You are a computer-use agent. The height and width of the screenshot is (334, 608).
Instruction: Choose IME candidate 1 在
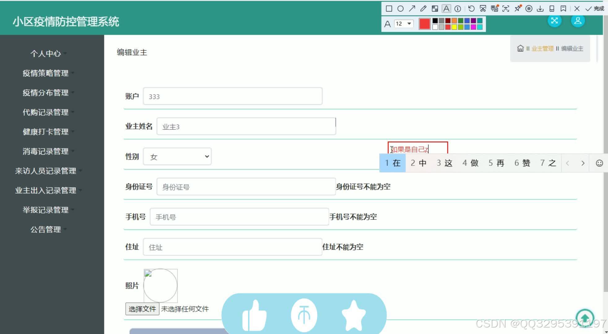coord(393,163)
